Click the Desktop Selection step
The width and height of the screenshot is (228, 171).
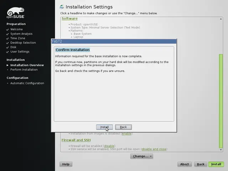(x=23, y=43)
